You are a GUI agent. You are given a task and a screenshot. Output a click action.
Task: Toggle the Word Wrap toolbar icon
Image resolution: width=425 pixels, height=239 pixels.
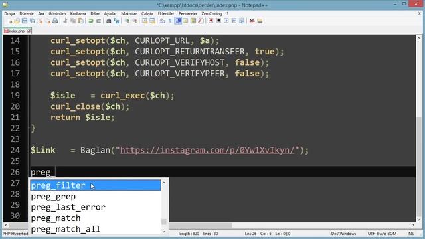coord(163,21)
